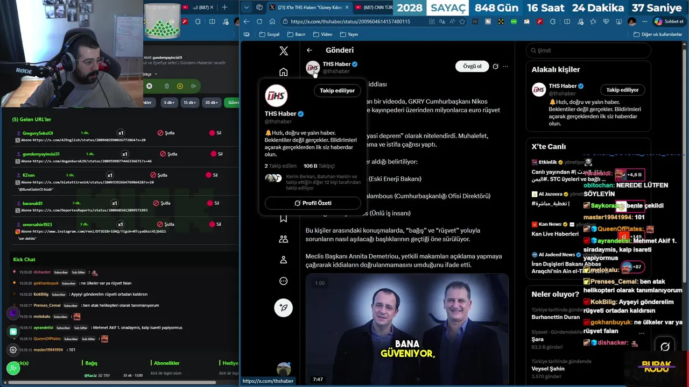689x387 pixels.
Task: Click the Profil Özeti button
Action: tap(313, 203)
